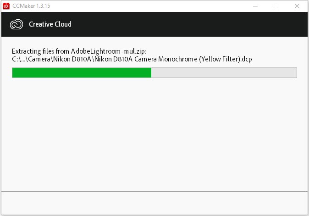
Task: Click the red CCMaker app icon in title bar
Action: [6, 6]
